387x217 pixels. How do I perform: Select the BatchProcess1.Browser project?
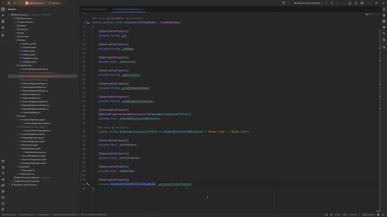pyautogui.click(x=28, y=178)
